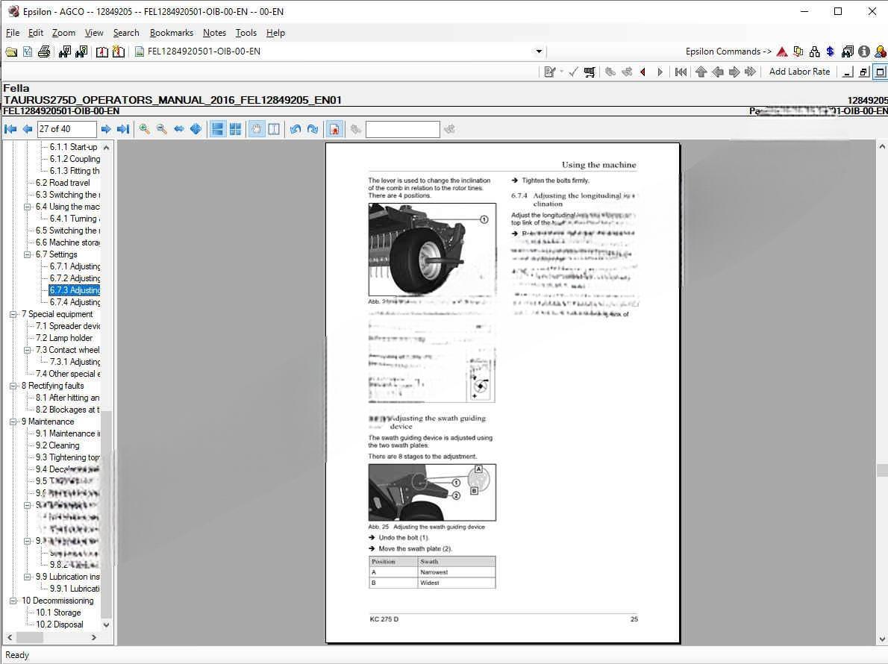Click the shopping cart icon
This screenshot has height=664, width=888.
point(590,72)
